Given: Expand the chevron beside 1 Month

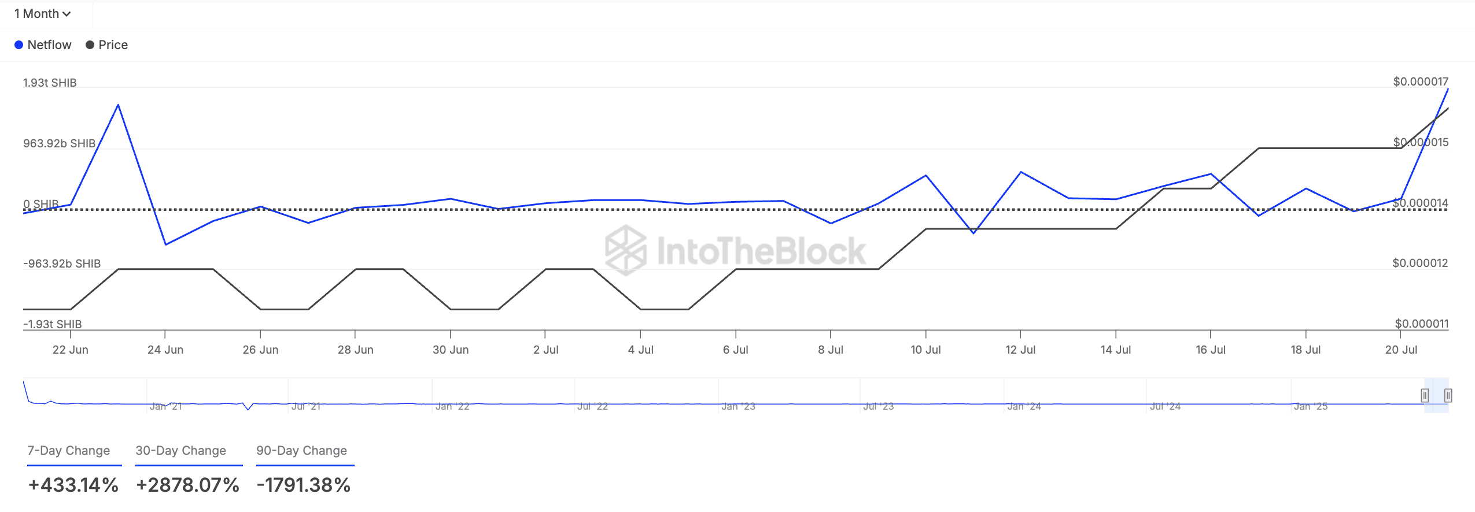Looking at the screenshot, I should coord(68,13).
